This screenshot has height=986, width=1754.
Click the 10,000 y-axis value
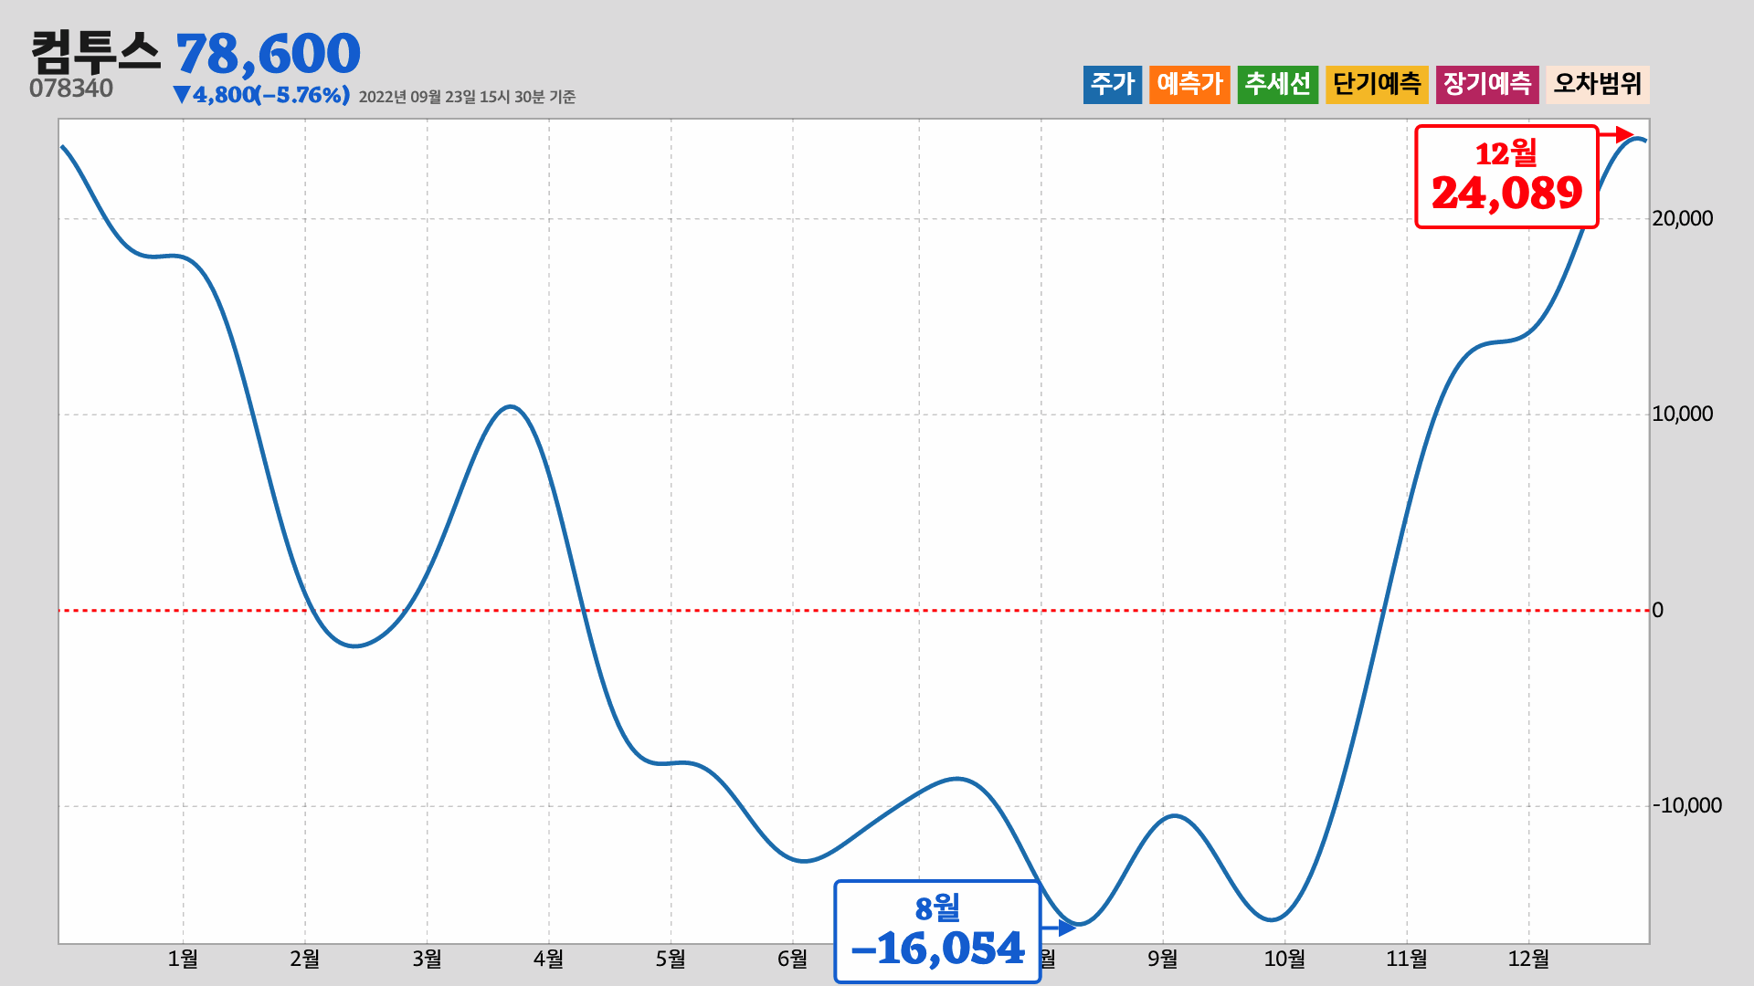1683,414
